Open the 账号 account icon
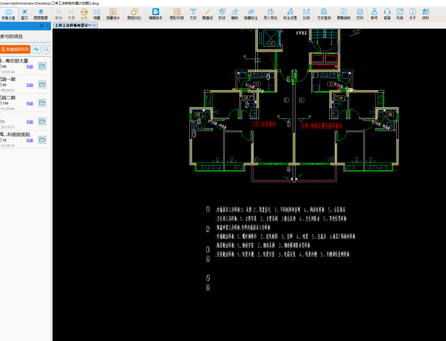This screenshot has width=446, height=341. coord(374,14)
